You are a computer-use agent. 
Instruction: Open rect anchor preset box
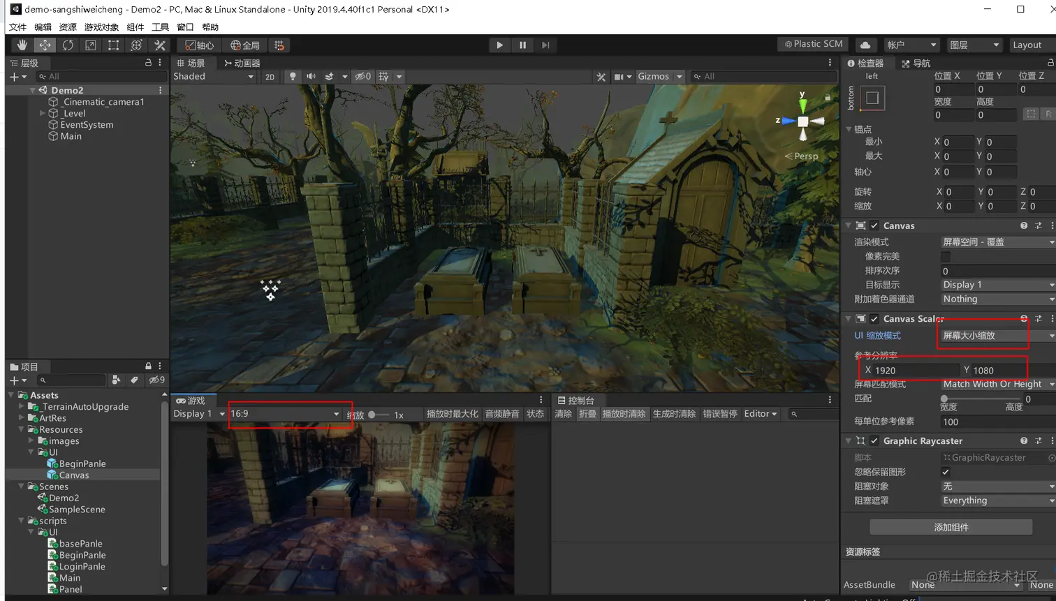(x=872, y=98)
